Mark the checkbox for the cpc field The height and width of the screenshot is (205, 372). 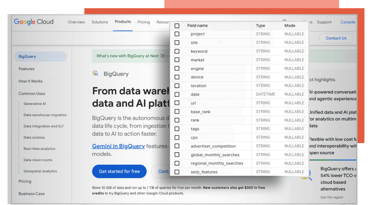(177, 138)
